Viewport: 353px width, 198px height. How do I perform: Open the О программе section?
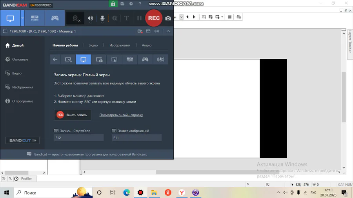tap(19, 101)
